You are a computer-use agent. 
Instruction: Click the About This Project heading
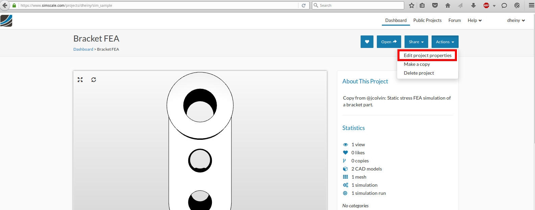(x=365, y=81)
